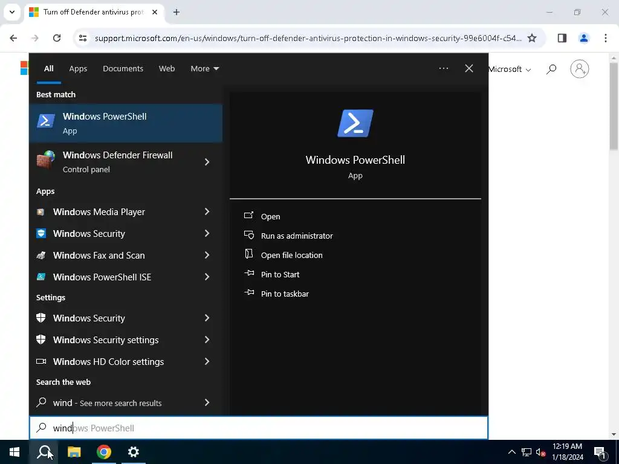Viewport: 619px width, 464px height.
Task: Click the Microsoft logo on the webpage
Action: pyautogui.click(x=24, y=68)
